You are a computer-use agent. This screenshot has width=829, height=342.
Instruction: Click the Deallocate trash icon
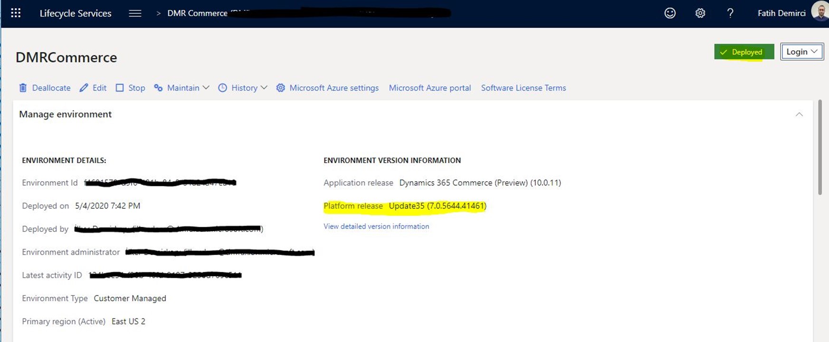(23, 88)
